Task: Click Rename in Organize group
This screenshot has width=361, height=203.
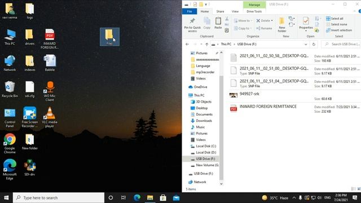Action: (x=264, y=28)
